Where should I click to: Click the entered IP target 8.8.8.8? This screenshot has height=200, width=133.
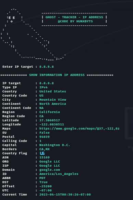coord(47,67)
